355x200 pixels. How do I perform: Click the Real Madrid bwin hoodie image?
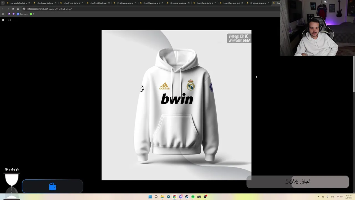coord(176,105)
